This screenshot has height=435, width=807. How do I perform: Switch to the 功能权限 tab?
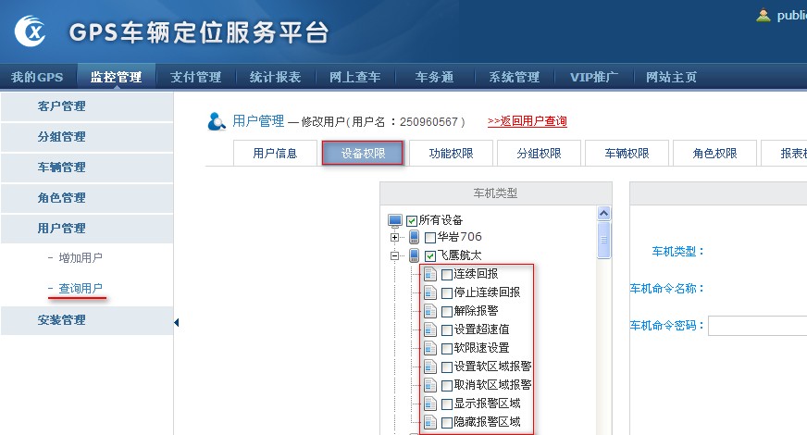click(x=449, y=154)
